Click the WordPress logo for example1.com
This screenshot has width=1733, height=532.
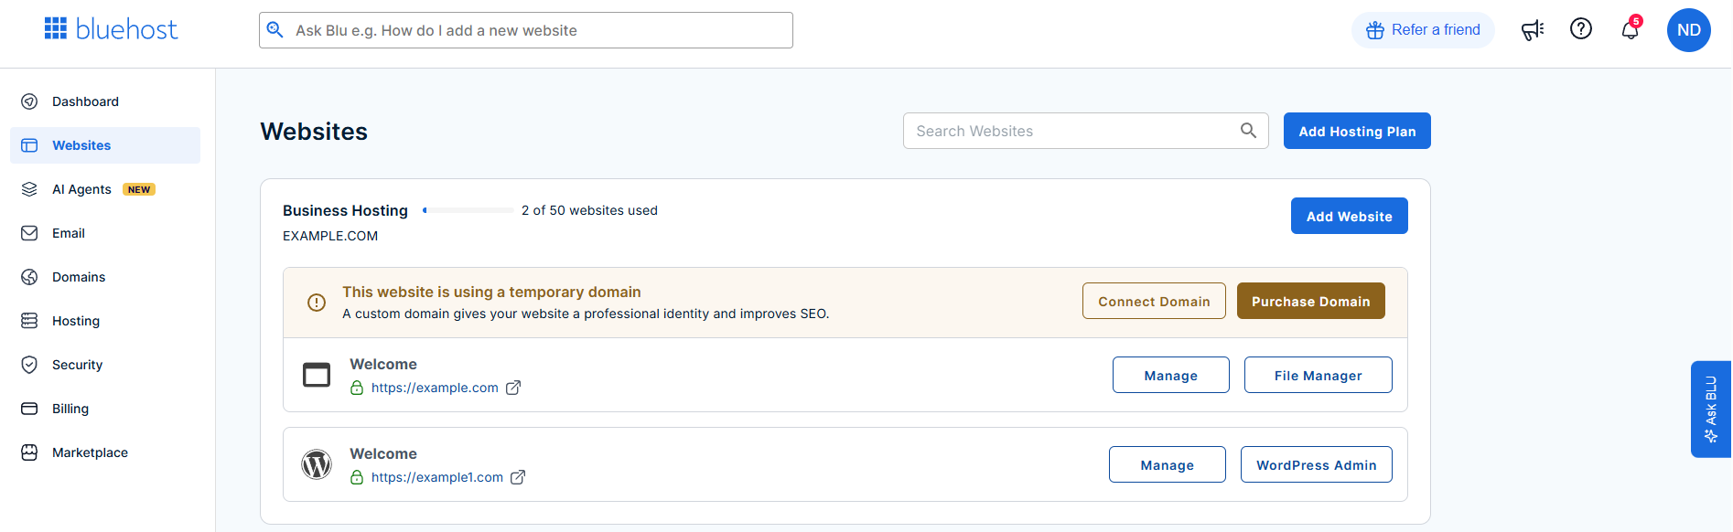pos(317,464)
